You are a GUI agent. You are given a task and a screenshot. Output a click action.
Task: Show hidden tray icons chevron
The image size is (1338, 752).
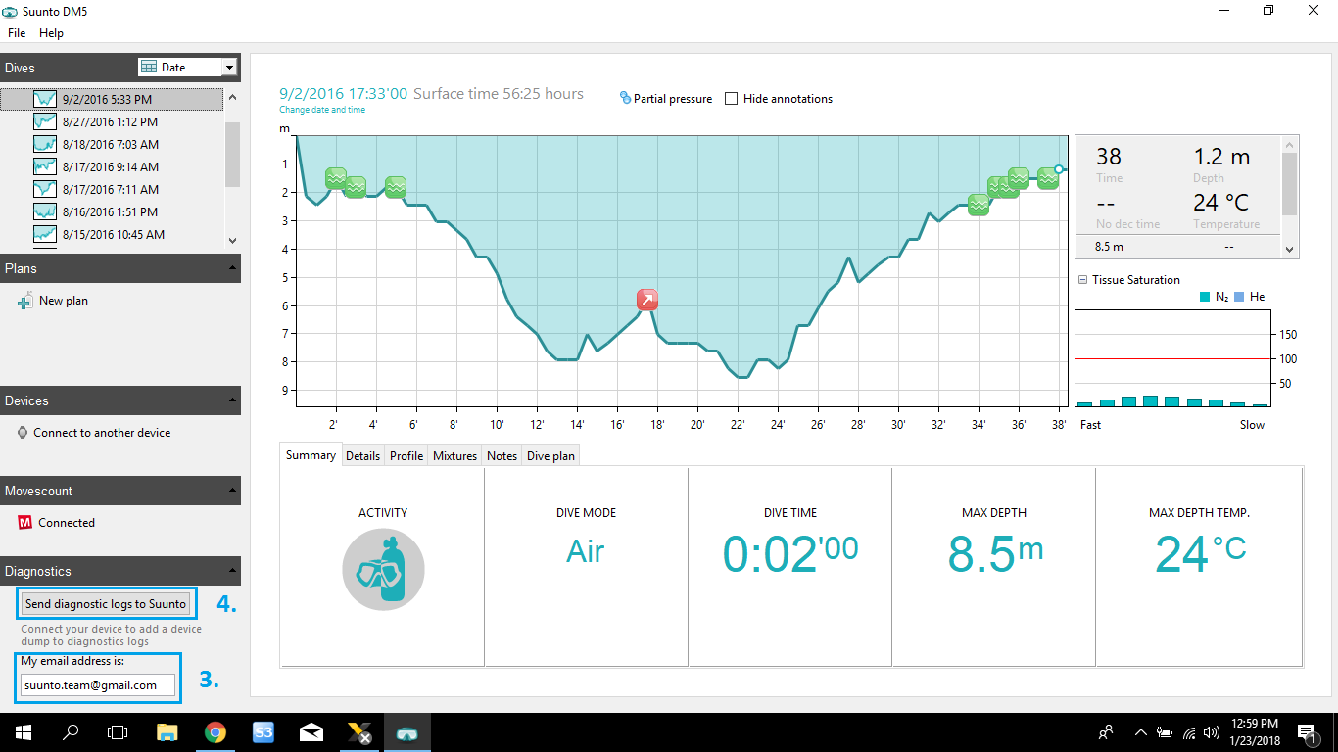(1140, 732)
